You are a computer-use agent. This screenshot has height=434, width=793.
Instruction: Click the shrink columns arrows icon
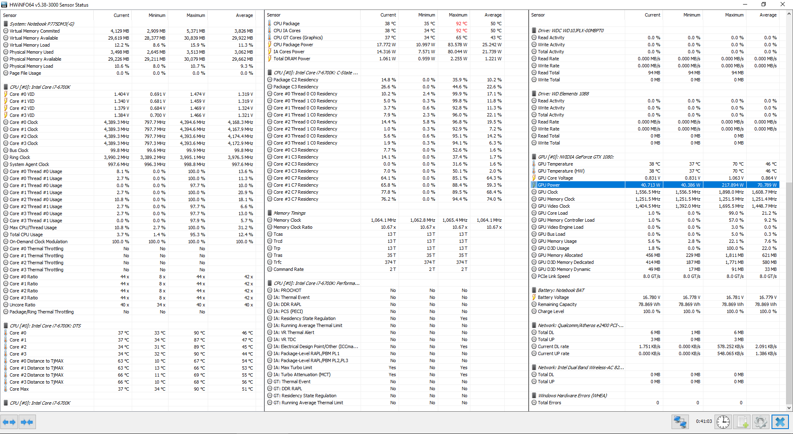click(x=27, y=422)
